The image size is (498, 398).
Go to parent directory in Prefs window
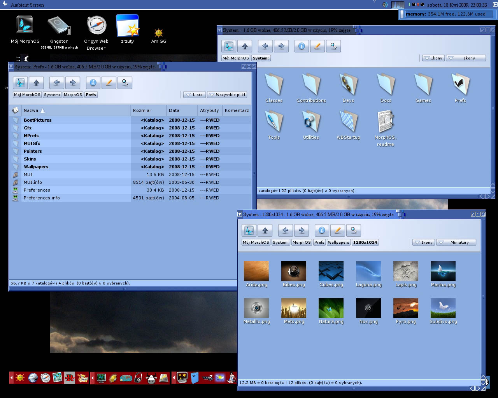point(36,82)
